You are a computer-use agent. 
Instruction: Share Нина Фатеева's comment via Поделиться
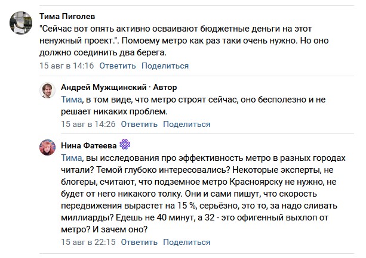(187, 242)
